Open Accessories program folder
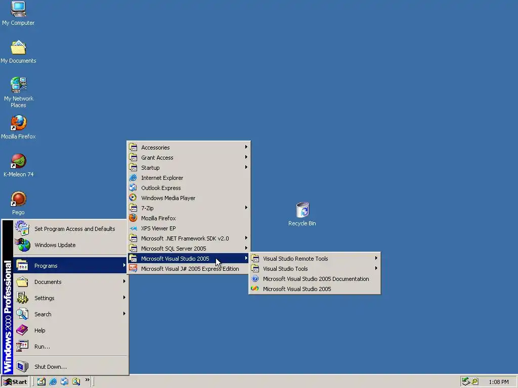The image size is (518, 388). coord(189,148)
